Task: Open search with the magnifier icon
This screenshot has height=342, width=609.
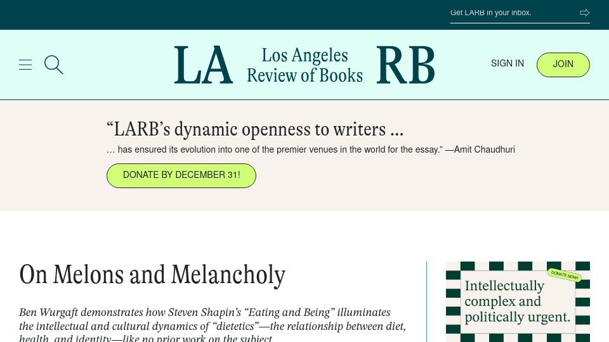Action: coord(53,65)
